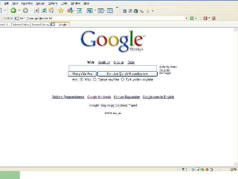238x179 pixels.
Task: Go back with the green Back arrow
Action: point(13,11)
